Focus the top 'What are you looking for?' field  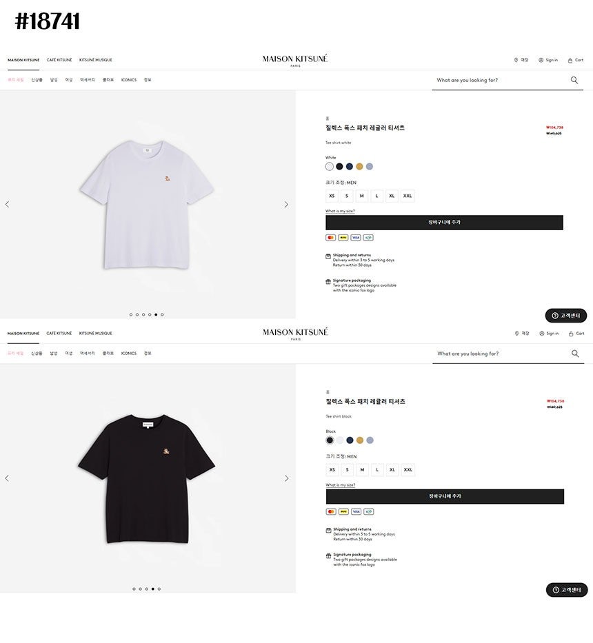[501, 81]
